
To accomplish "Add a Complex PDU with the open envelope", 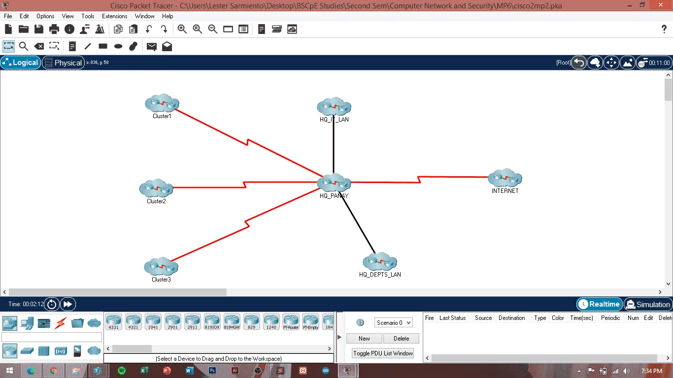I will (167, 46).
